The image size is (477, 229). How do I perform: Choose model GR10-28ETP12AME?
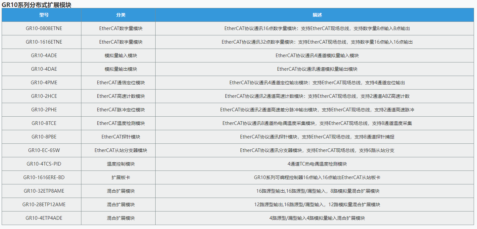point(44,205)
